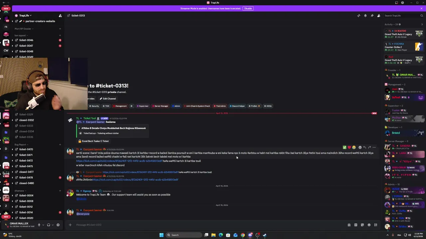Add a channel to Bug Report category
Viewport: 426px width, 239px height.
[x=60, y=145]
